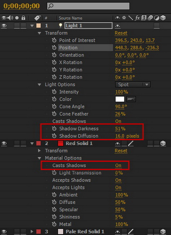171x235 pixels.
Task: Open the Spot light type dropdown
Action: click(133, 84)
